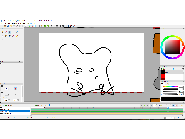
Task: Play the animation with the green arrow
Action: [145, 105]
